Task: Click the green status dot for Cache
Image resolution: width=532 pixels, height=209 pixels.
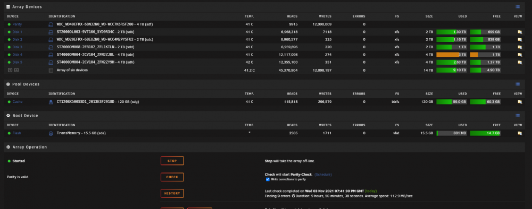Action: click(9, 102)
